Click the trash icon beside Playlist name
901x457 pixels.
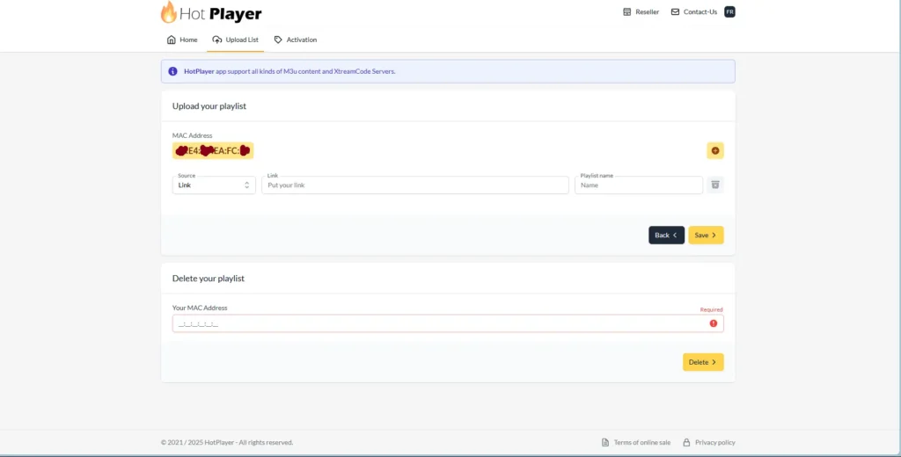coord(715,185)
